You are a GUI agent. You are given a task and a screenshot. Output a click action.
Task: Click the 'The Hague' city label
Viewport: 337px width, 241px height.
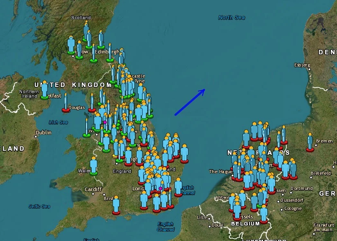(221, 172)
